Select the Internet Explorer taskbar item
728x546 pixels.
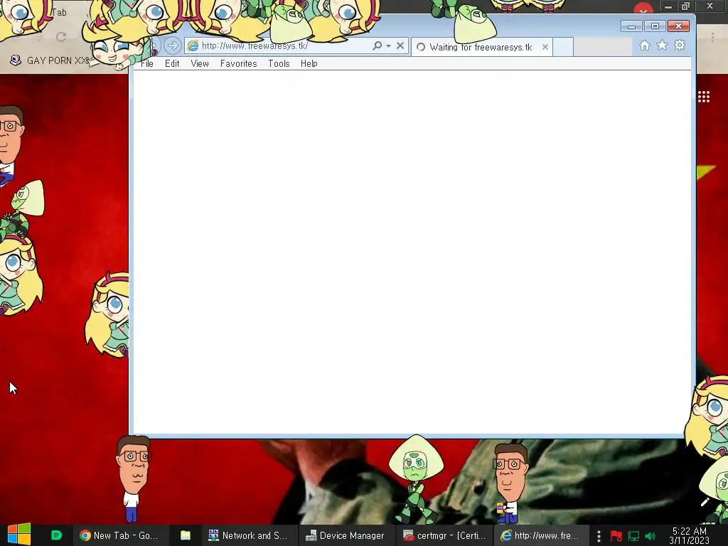[540, 535]
